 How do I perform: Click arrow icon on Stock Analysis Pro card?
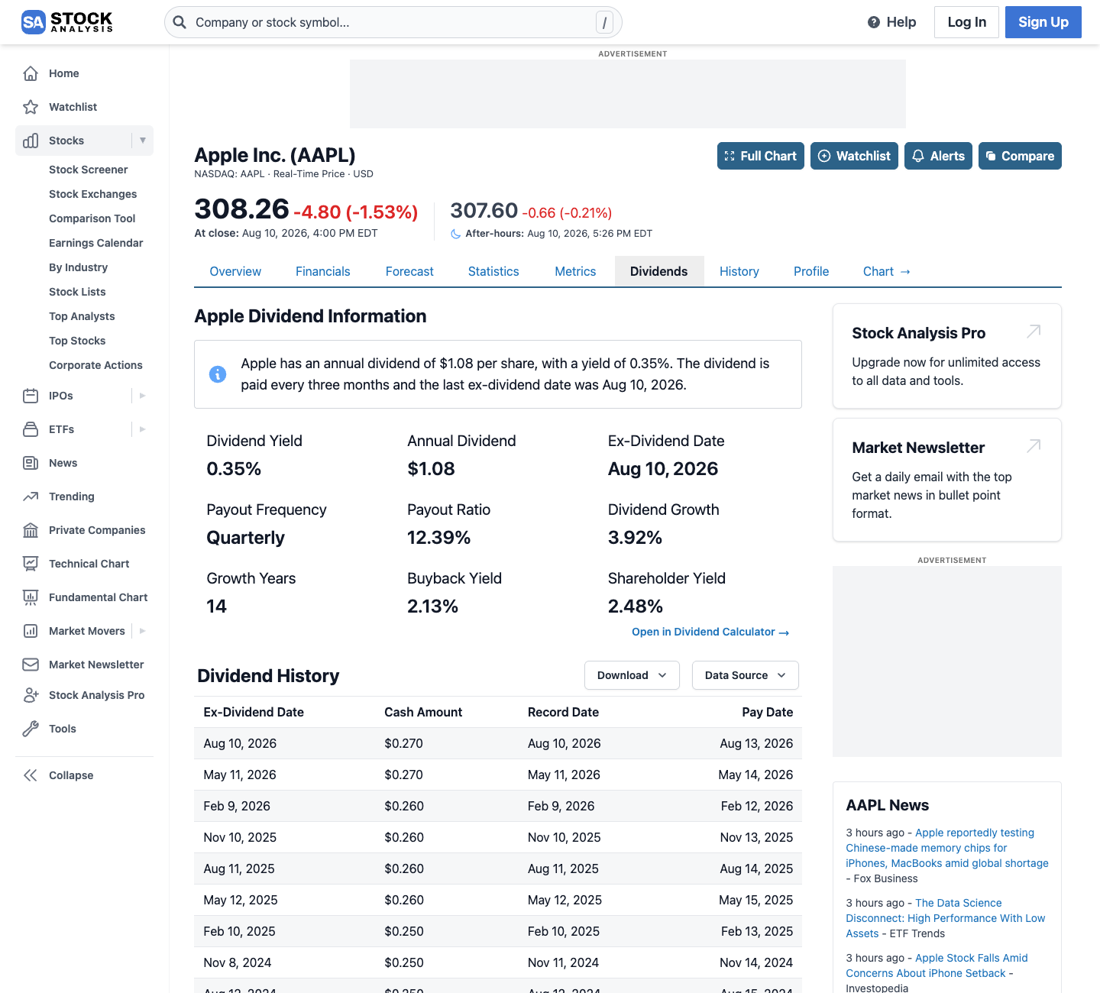pyautogui.click(x=1034, y=332)
